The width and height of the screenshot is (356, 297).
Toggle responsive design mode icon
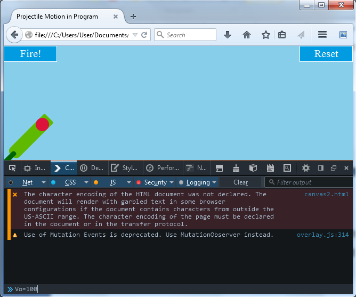(287, 168)
